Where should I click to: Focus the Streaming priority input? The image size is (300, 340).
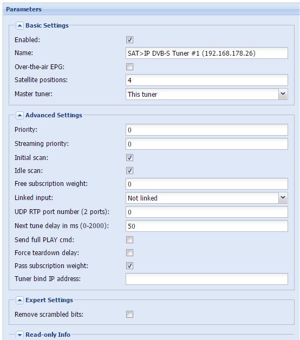(207, 144)
